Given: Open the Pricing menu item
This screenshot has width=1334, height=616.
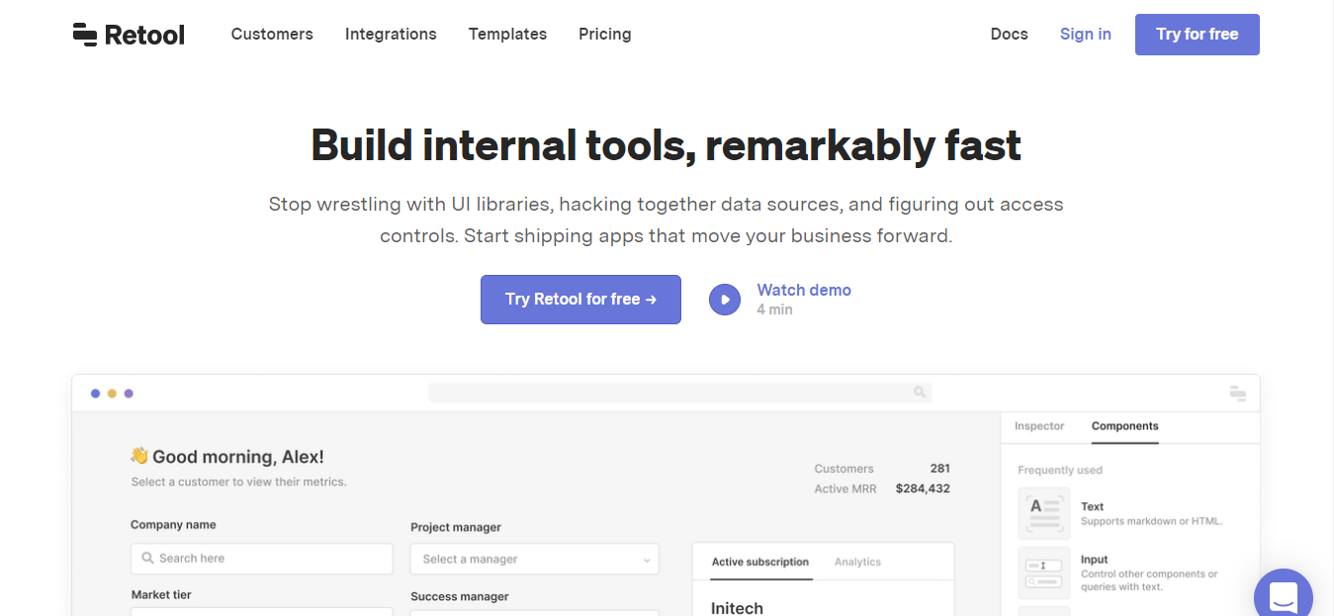Looking at the screenshot, I should point(605,34).
